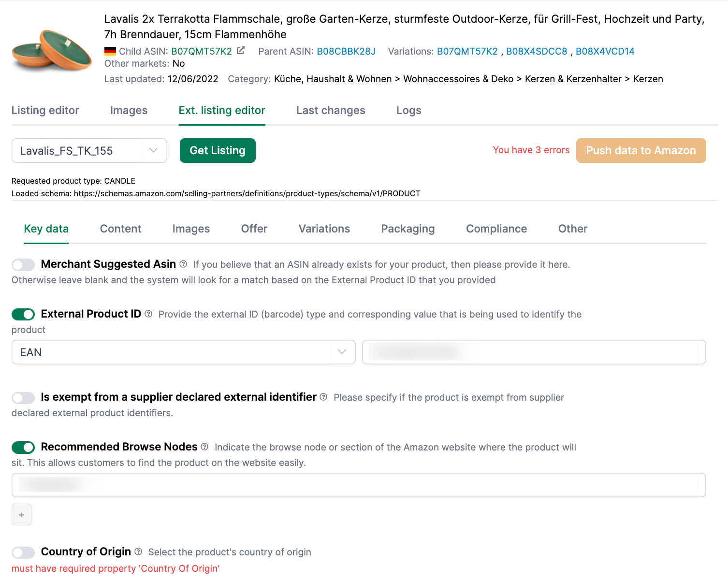Click the 'Requested product type: CANDLE' text
Screen dimensions: 728x580
pos(73,181)
